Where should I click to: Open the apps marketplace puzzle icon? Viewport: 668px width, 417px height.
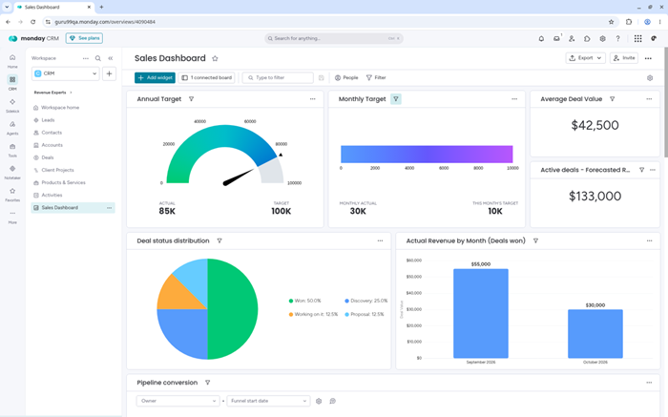click(587, 38)
